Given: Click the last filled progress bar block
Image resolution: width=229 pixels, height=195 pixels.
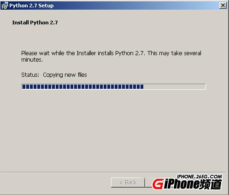Looking at the screenshot, I should [x=142, y=86].
